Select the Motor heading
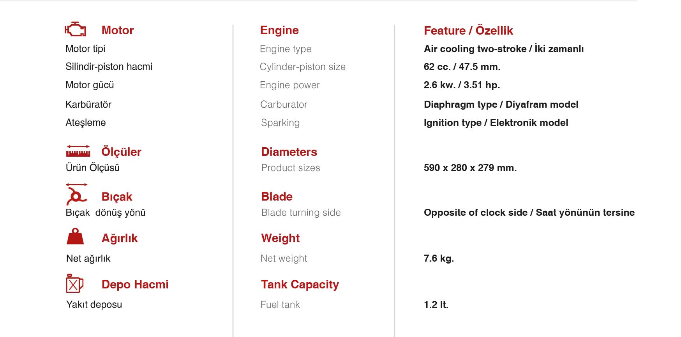The image size is (681, 337). [118, 30]
